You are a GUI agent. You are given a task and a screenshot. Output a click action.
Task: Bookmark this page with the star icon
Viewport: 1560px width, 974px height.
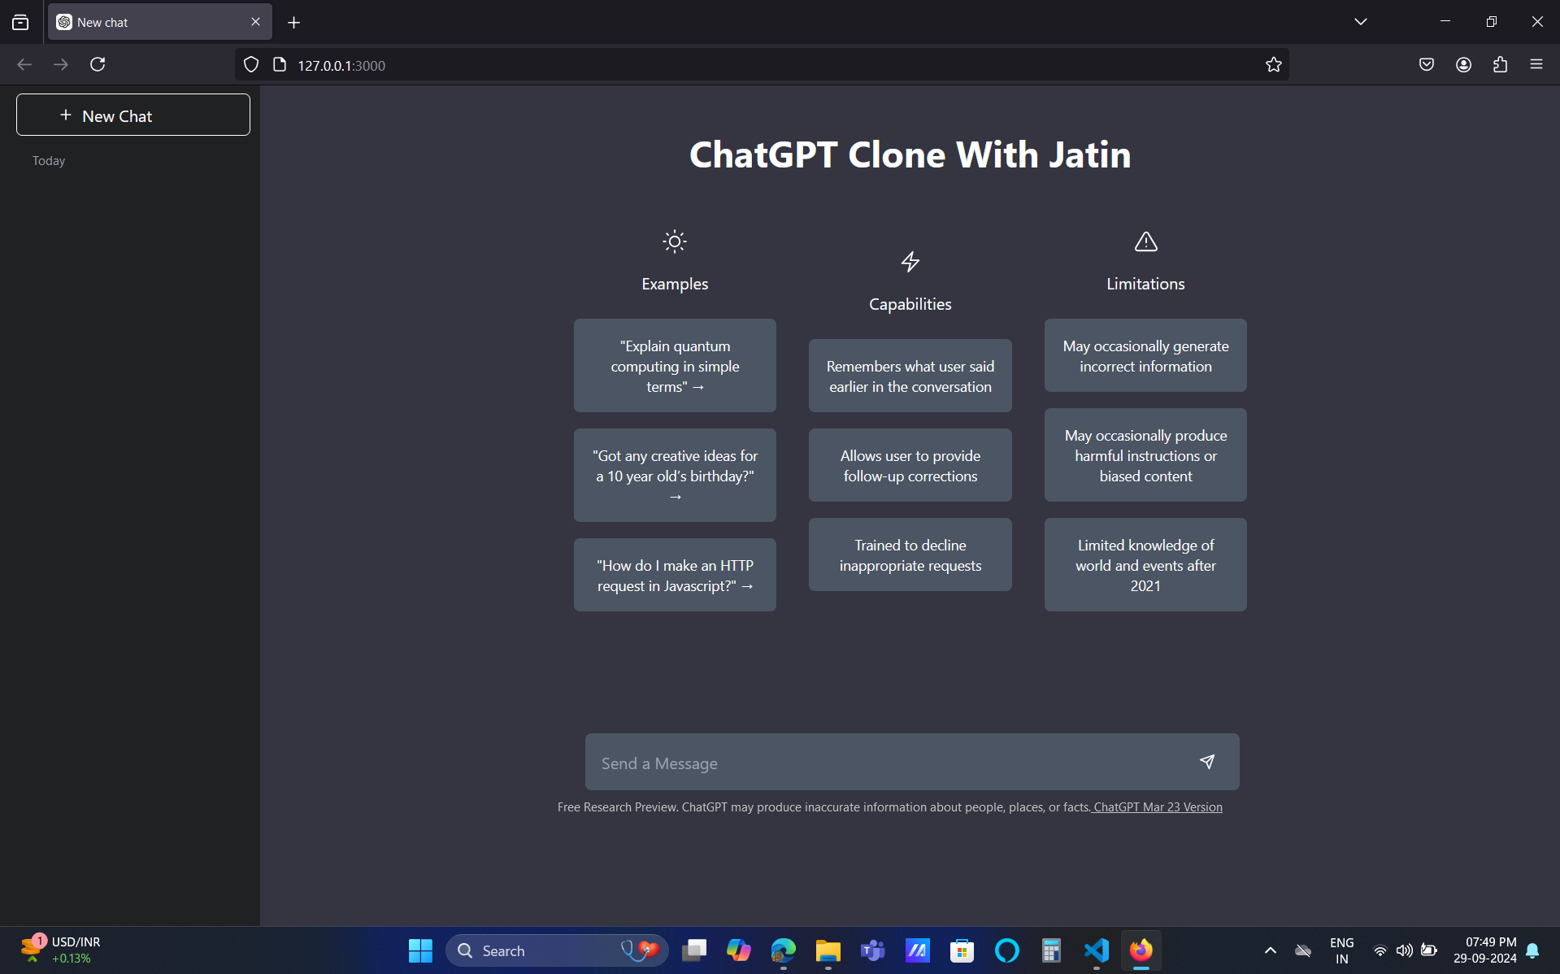tap(1273, 65)
